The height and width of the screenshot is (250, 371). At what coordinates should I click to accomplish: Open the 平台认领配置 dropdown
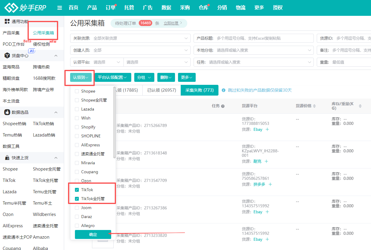coord(113,77)
